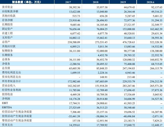
Task: Click the value 5,287.45 for 其他应收款
Action: pyautogui.click(x=130, y=16)
